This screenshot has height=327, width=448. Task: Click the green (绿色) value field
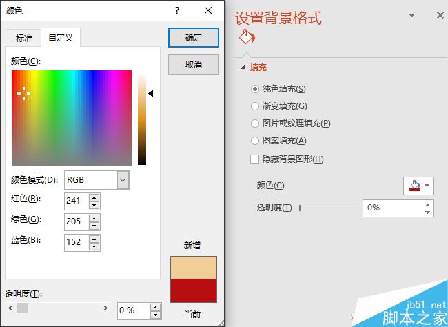[x=75, y=221]
